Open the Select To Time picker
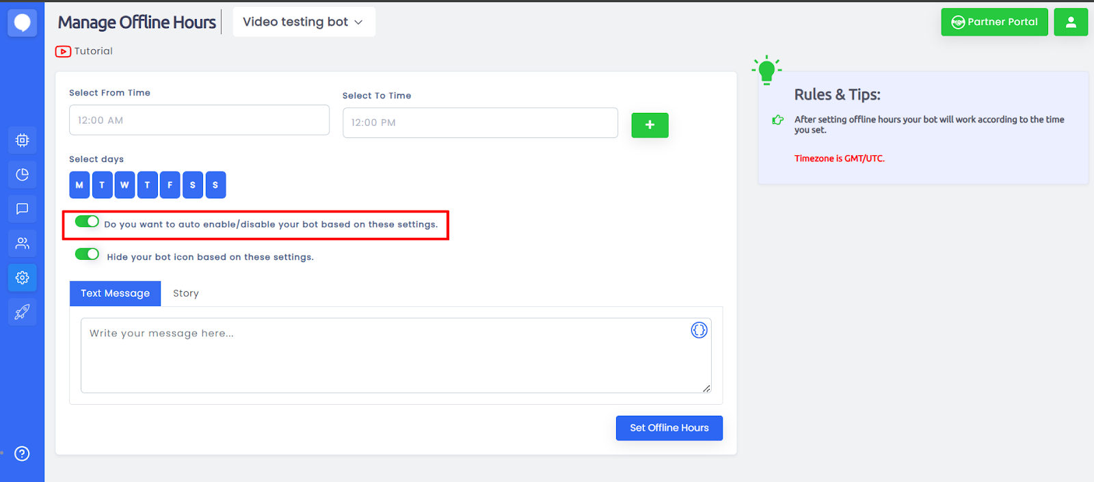 [x=480, y=123]
